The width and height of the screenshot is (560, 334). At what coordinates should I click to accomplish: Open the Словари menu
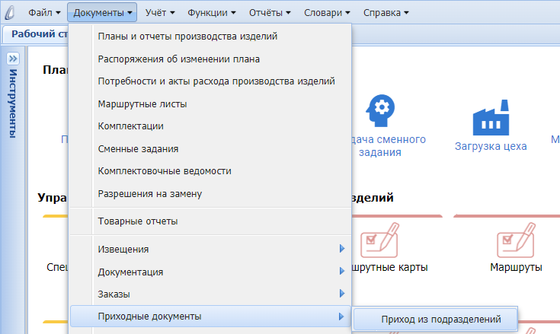[327, 13]
